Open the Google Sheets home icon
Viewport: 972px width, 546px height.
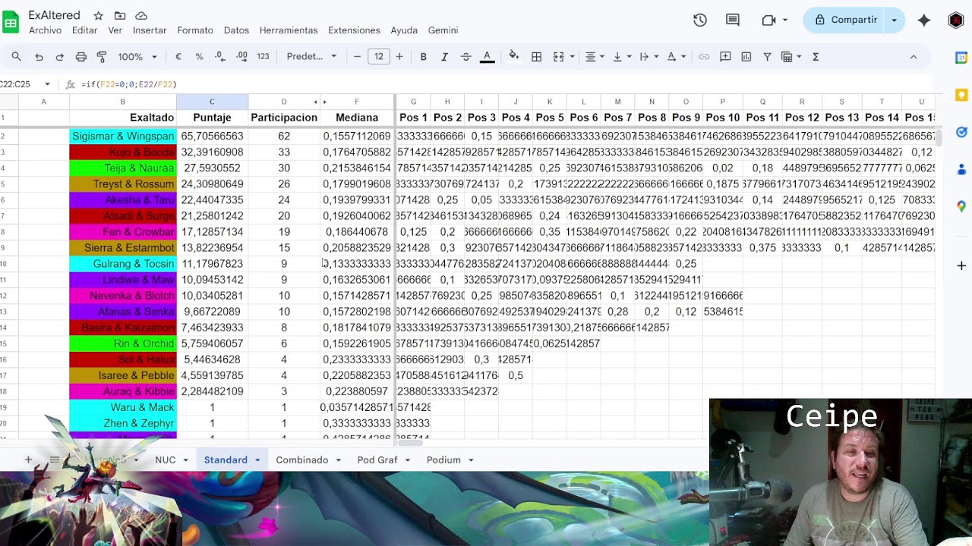point(11,22)
